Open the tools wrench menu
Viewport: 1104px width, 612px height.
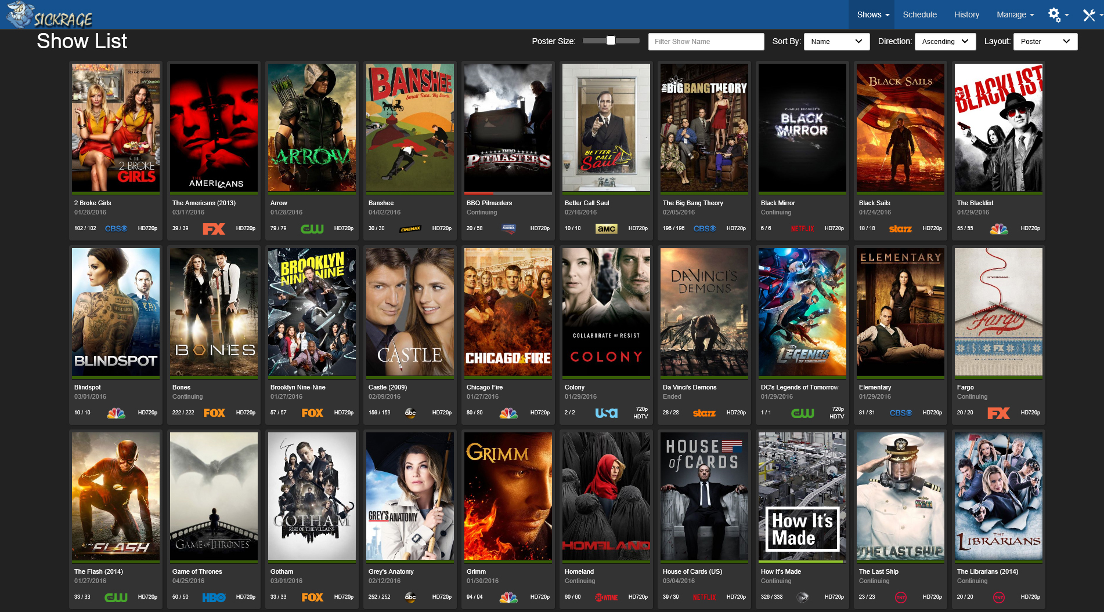[x=1091, y=15]
